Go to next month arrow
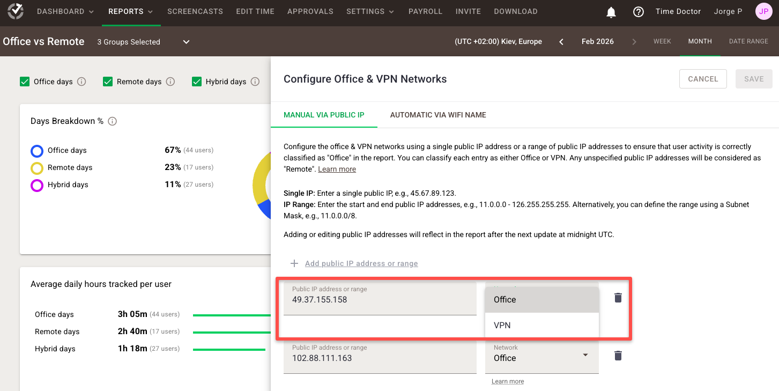 (634, 42)
